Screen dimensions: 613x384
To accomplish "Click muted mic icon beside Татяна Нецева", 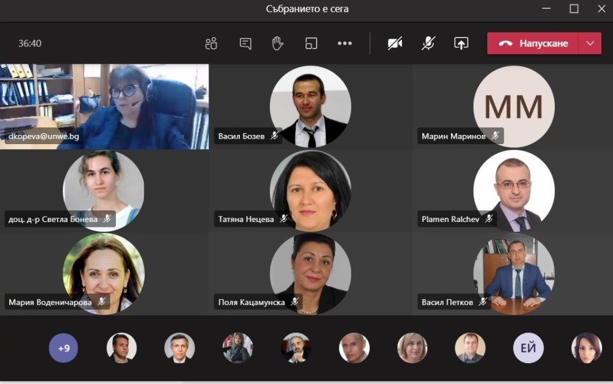I will (283, 219).
